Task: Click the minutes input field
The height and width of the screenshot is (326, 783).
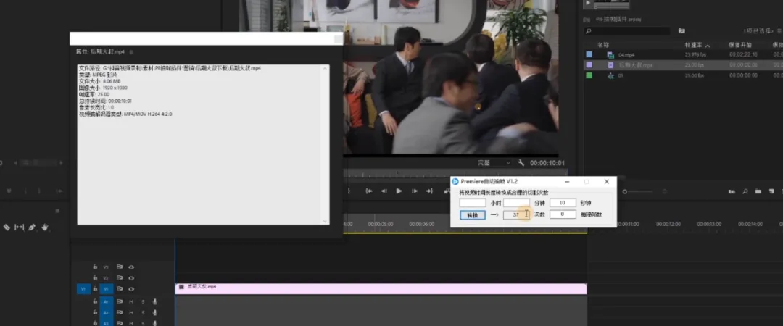Action: tap(516, 203)
